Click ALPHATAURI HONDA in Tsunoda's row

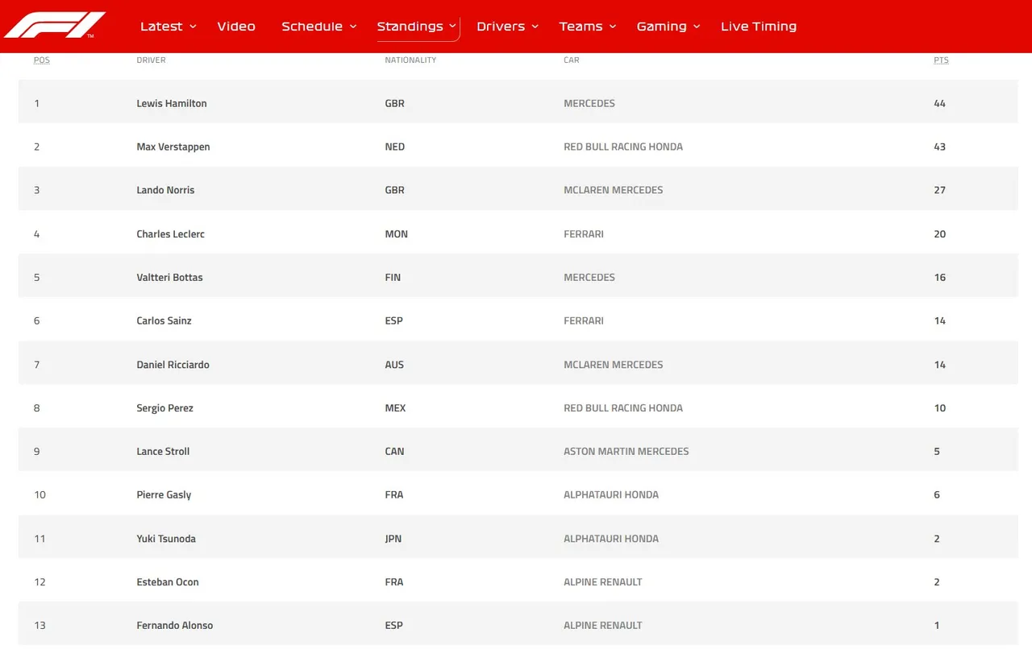(611, 538)
